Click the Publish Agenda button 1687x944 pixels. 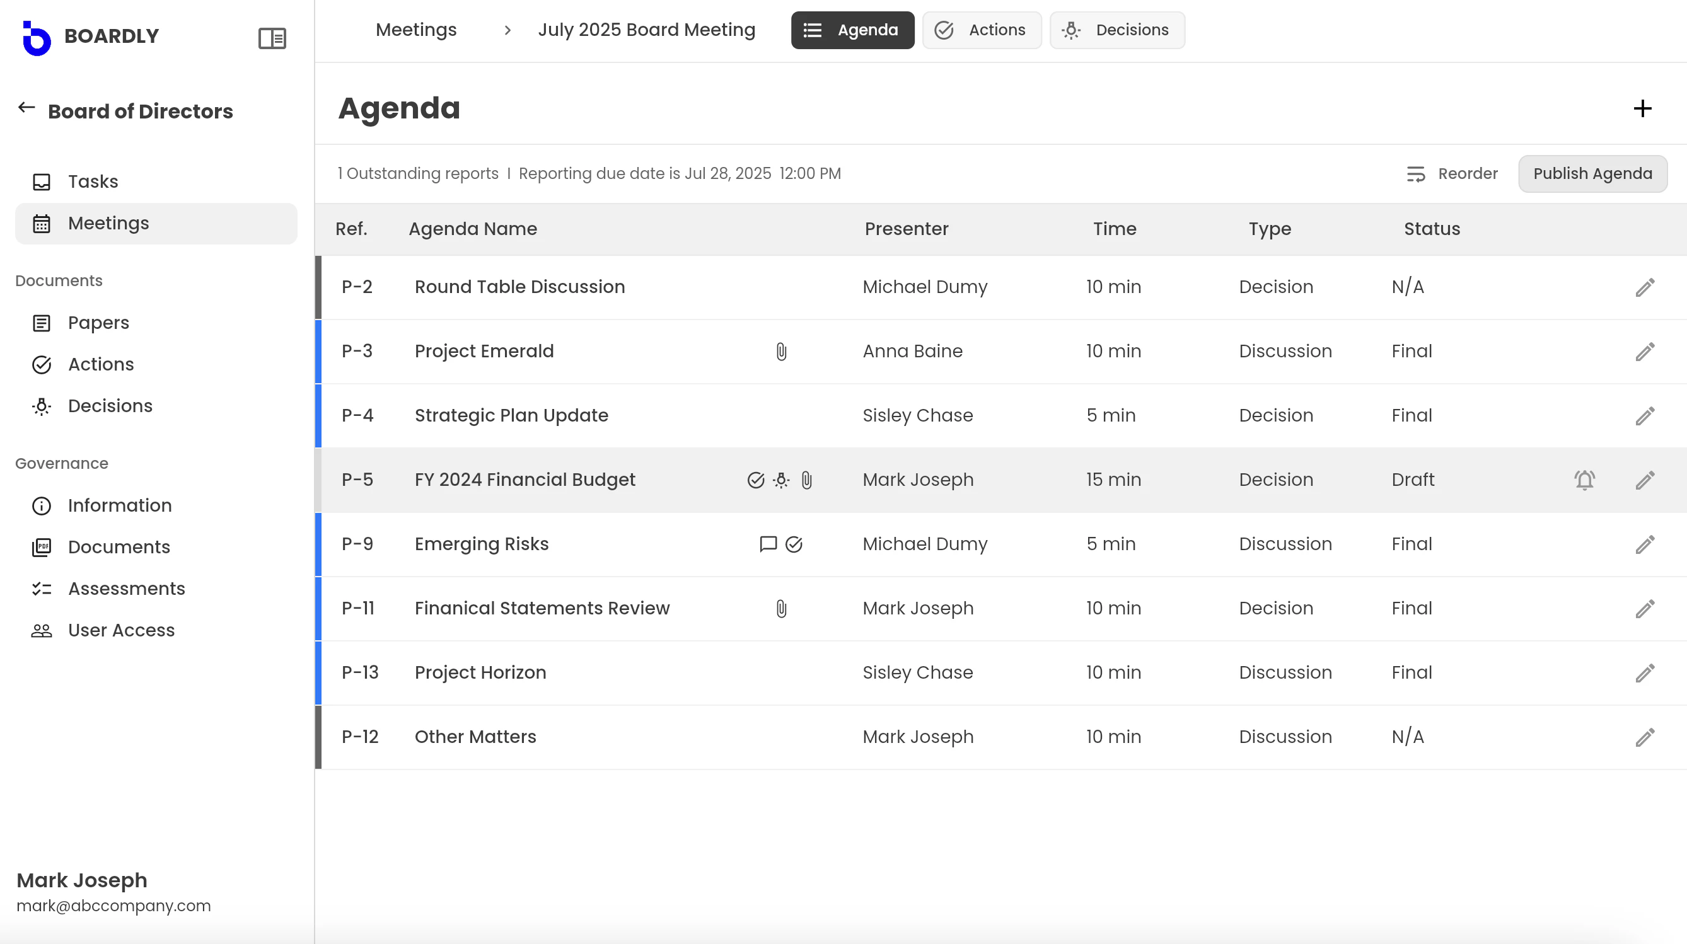(1592, 173)
